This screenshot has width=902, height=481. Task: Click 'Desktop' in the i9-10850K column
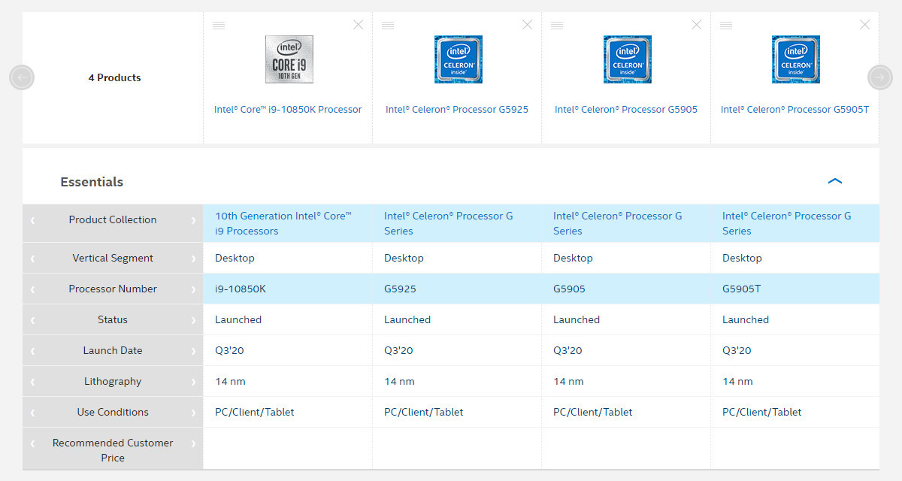235,258
